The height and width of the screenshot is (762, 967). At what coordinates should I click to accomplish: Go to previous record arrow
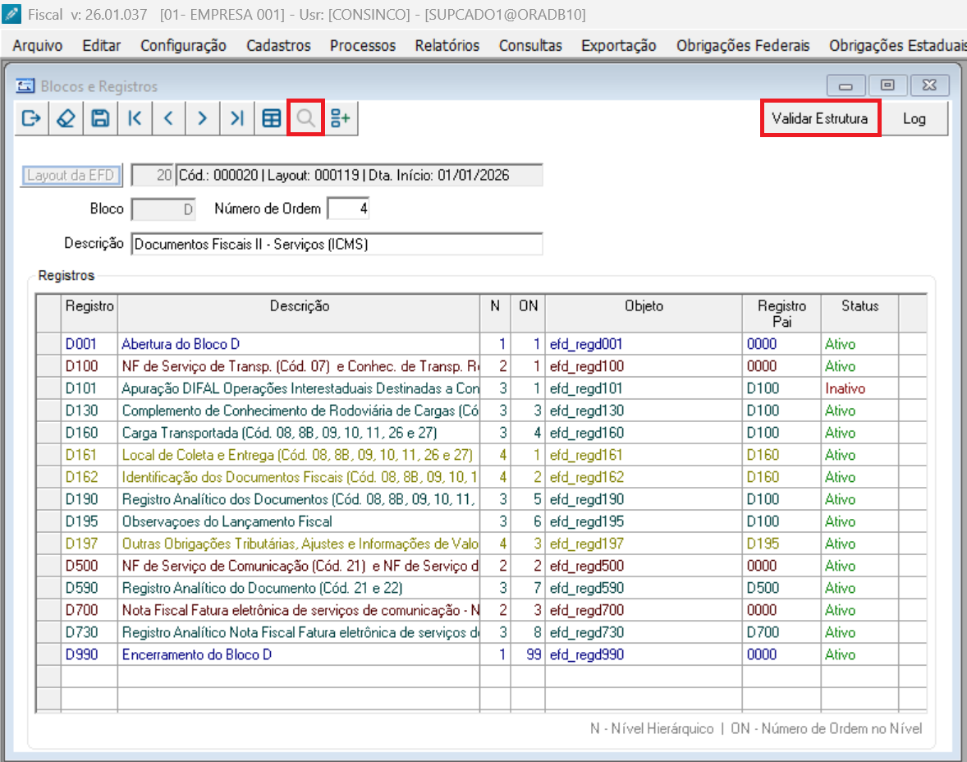coord(168,118)
